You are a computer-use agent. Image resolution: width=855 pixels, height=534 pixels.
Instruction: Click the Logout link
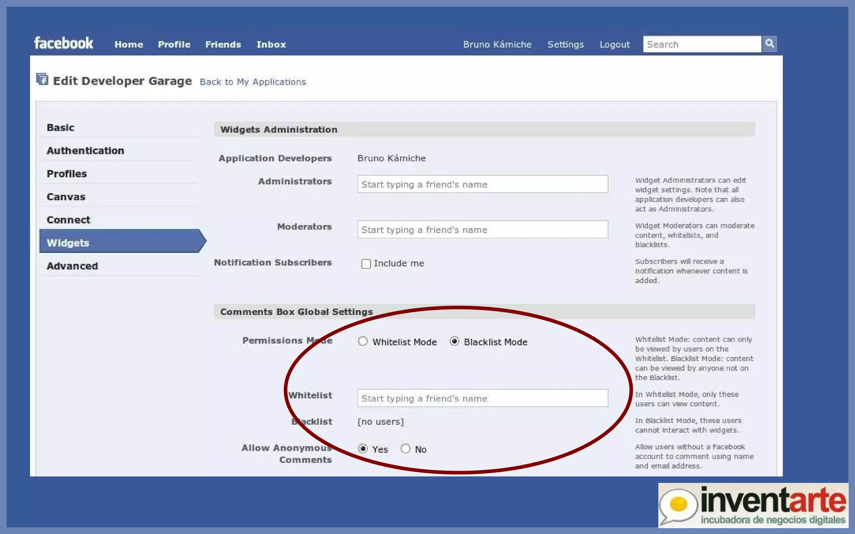tap(615, 45)
